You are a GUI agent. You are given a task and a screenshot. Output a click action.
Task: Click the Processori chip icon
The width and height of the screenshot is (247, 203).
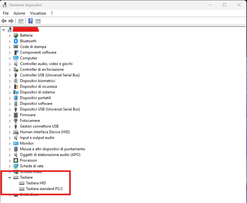(16, 160)
